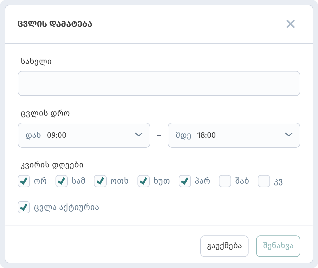The height and width of the screenshot is (268, 318).
Task: Click the გაუქმება cancel button
Action: click(x=224, y=246)
